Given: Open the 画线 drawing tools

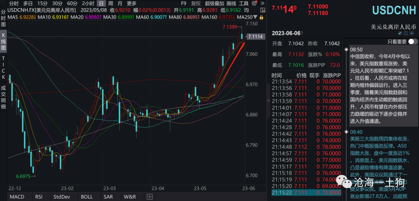Looking at the screenshot, I should [231, 3].
